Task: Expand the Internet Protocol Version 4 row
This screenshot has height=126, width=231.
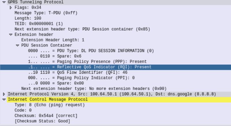Action: coord(4,94)
